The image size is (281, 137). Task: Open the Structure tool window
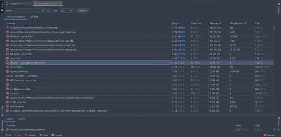pos(2,111)
